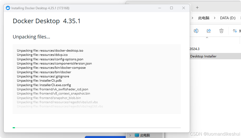Expand chevron between '此电脑' and 'DATA (D:)'
Screen dimensions: 241x138
click(215, 18)
